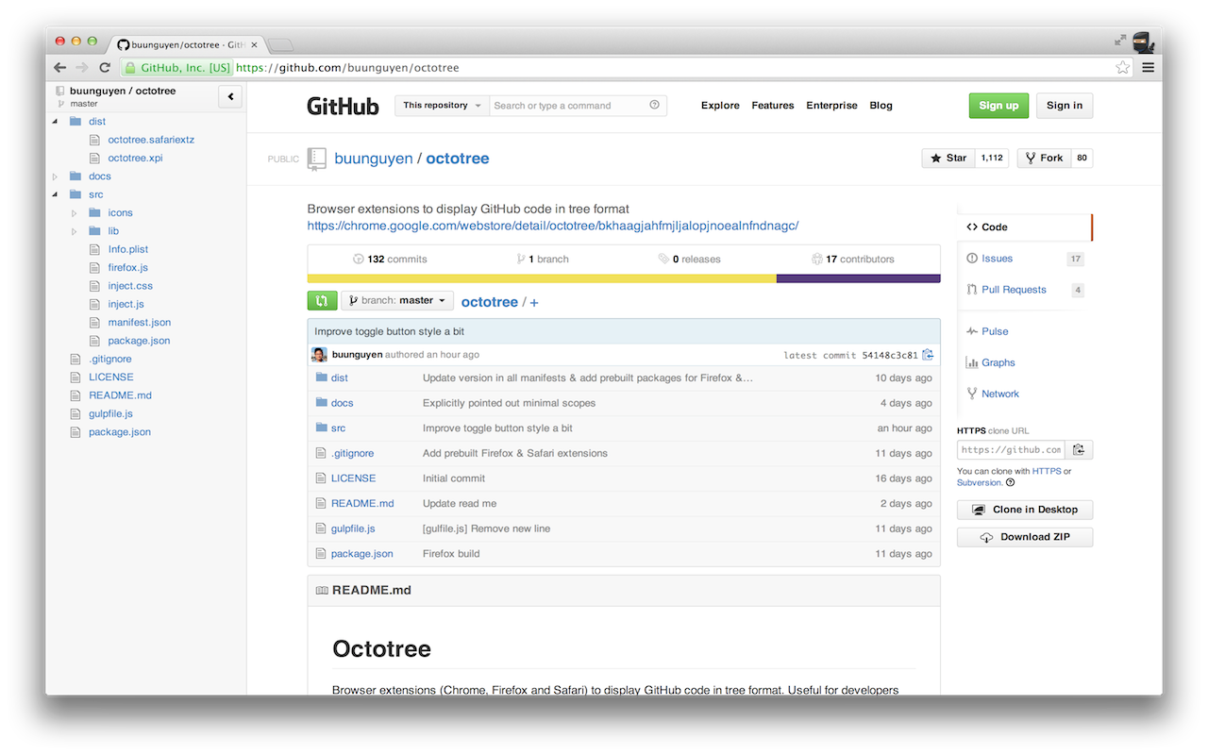Click the Download ZIP button
The width and height of the screenshot is (1208, 755).
coord(1024,536)
